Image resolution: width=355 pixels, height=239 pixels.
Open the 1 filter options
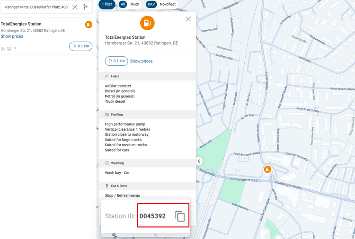pos(107,4)
